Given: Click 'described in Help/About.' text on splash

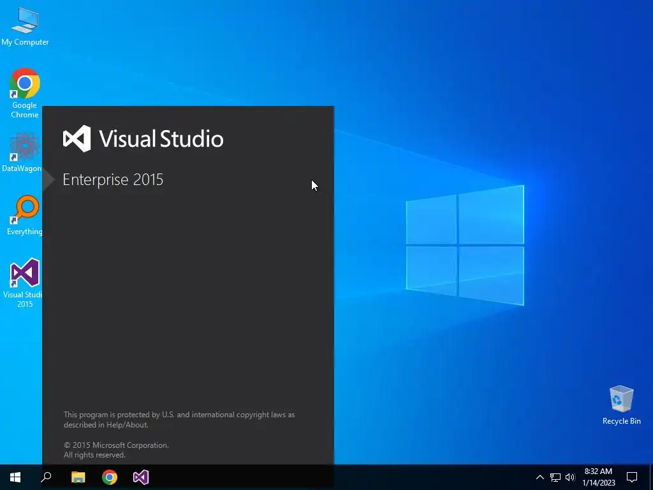Looking at the screenshot, I should (106, 425).
